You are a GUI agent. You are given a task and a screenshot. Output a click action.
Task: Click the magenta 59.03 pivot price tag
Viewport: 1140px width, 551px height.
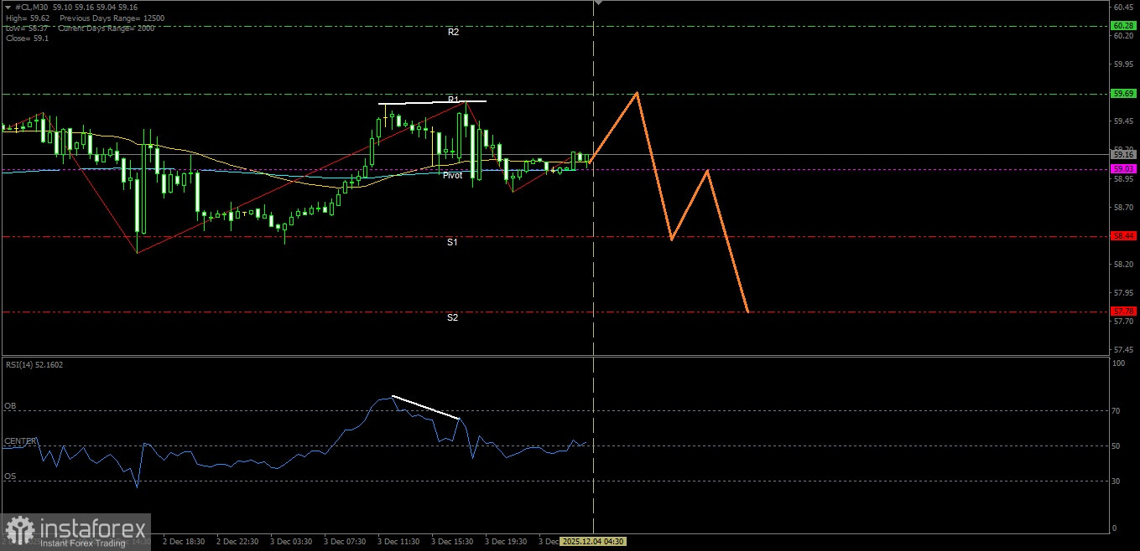[1123, 169]
